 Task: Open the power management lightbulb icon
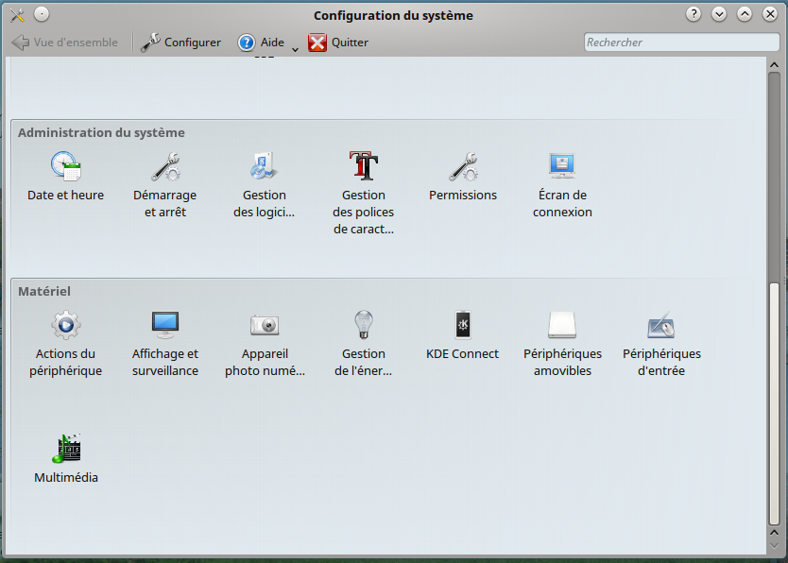(364, 326)
